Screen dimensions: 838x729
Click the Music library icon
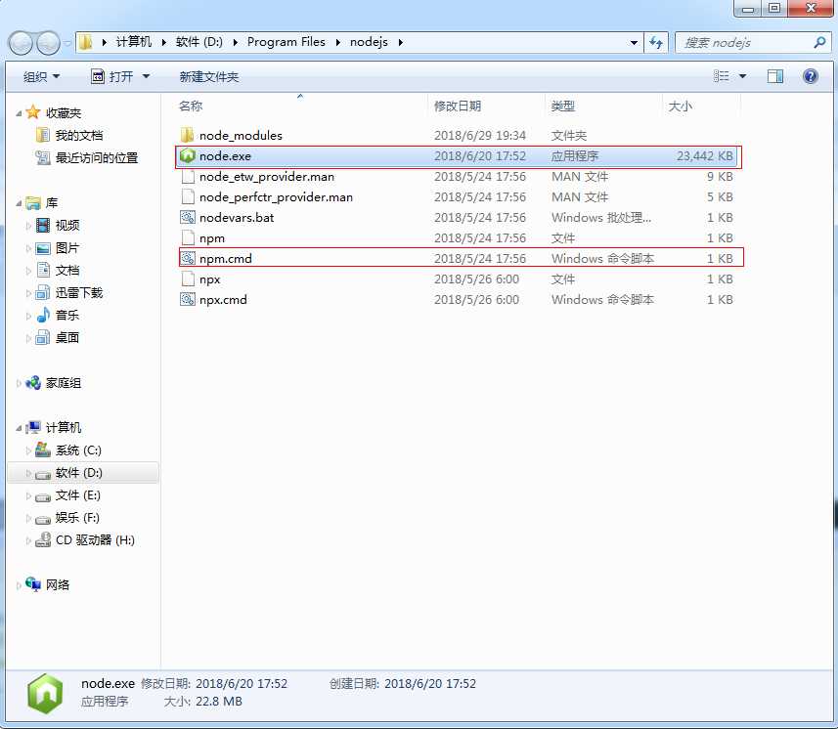43,315
